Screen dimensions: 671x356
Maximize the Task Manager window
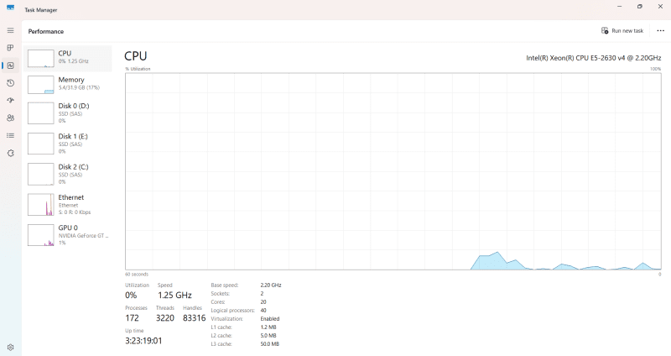tap(639, 7)
